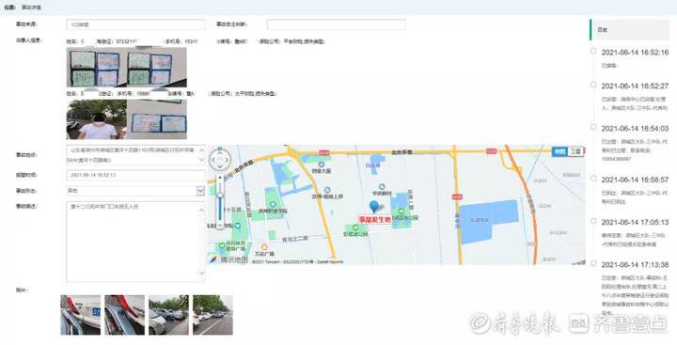Click the blue accident location pin
Screen dimensions: 677x345
(x=374, y=207)
